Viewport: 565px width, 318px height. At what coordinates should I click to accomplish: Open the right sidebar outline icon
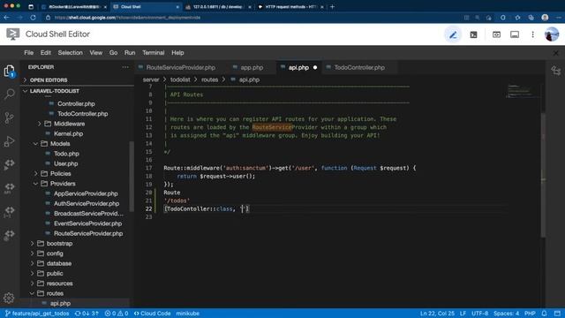click(x=555, y=71)
